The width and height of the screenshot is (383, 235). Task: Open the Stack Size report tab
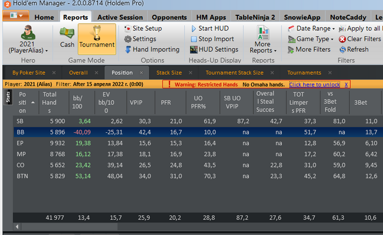[169, 73]
